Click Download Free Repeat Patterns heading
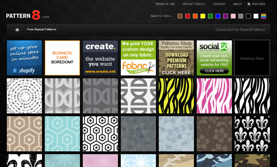The width and height of the screenshot is (277, 167). tap(240, 30)
